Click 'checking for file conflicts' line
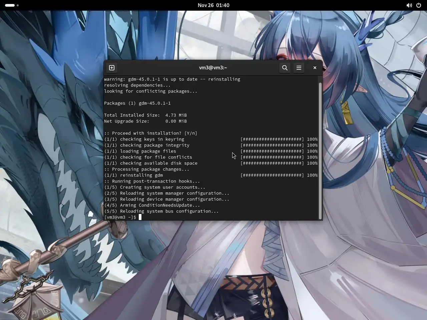 211,157
